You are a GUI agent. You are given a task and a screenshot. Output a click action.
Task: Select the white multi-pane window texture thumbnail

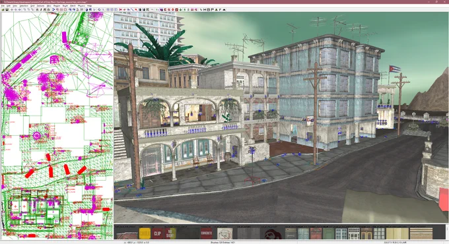click(354, 233)
